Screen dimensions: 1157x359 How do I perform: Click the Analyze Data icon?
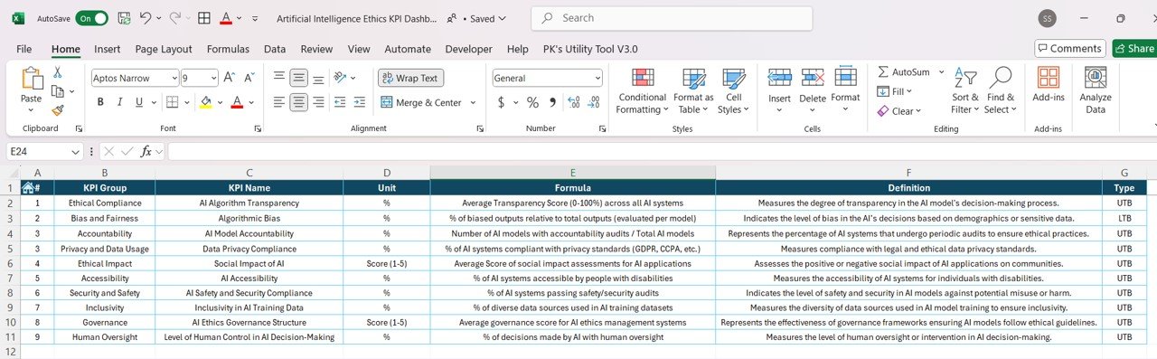[1096, 78]
